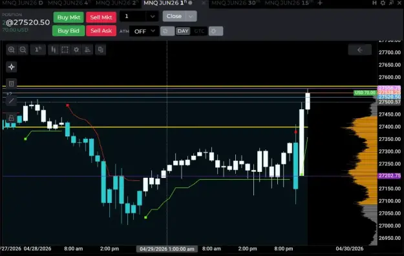Click the 27000.00 price axis label
This screenshot has width=404, height=256.
coord(390,226)
